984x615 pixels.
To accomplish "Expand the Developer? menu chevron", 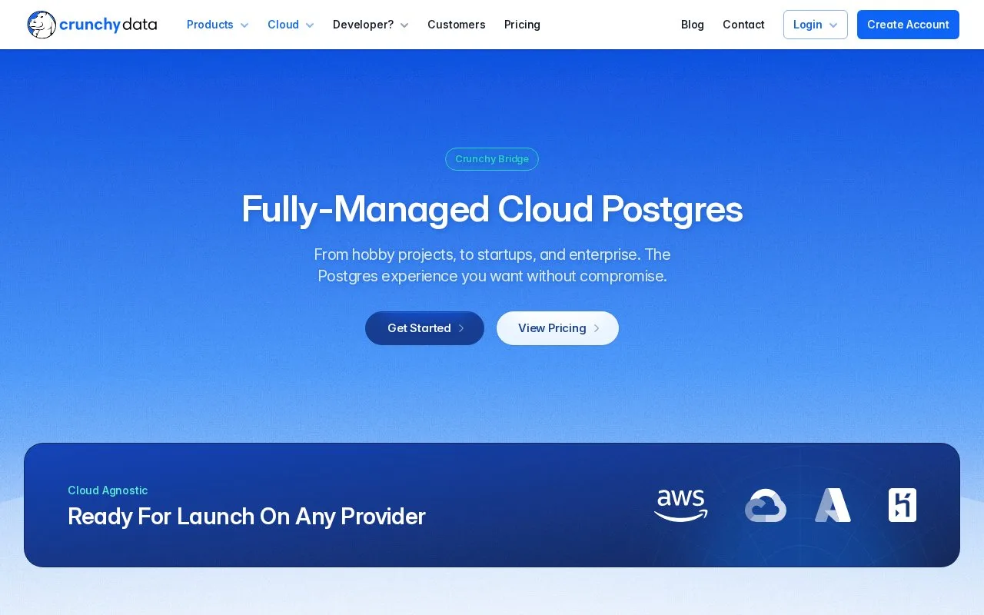I will pyautogui.click(x=404, y=25).
